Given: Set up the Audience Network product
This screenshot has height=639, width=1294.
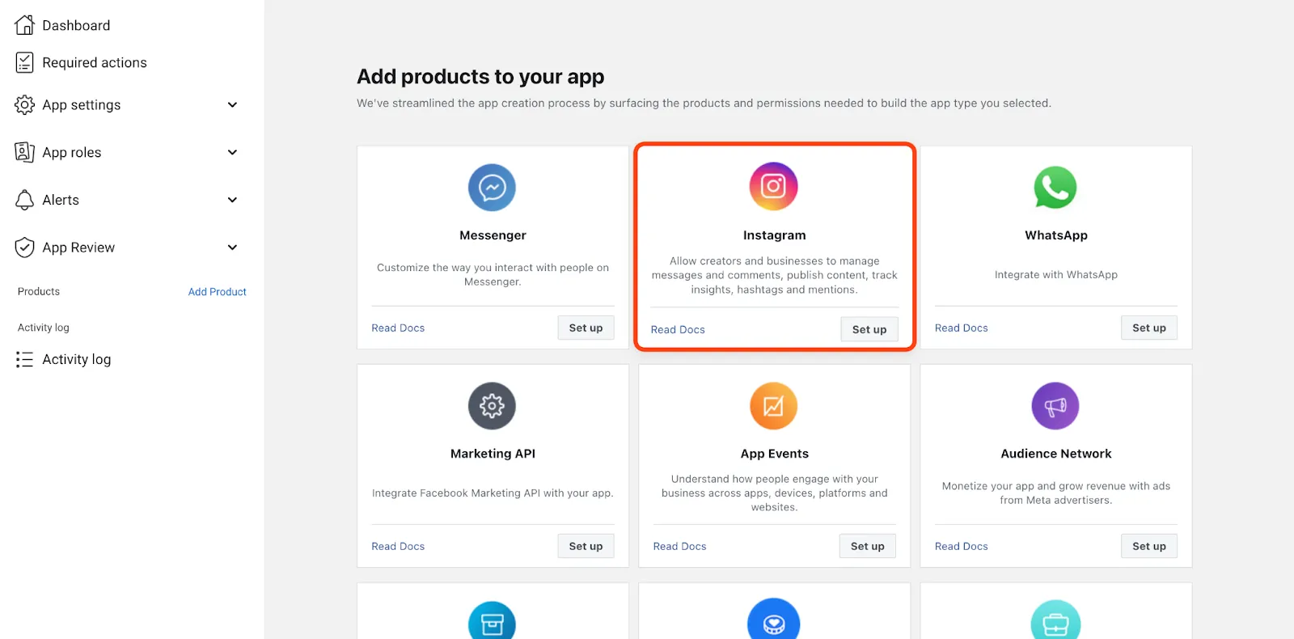Looking at the screenshot, I should coord(1149,546).
